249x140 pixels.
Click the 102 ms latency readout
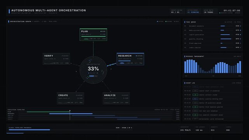199,130
